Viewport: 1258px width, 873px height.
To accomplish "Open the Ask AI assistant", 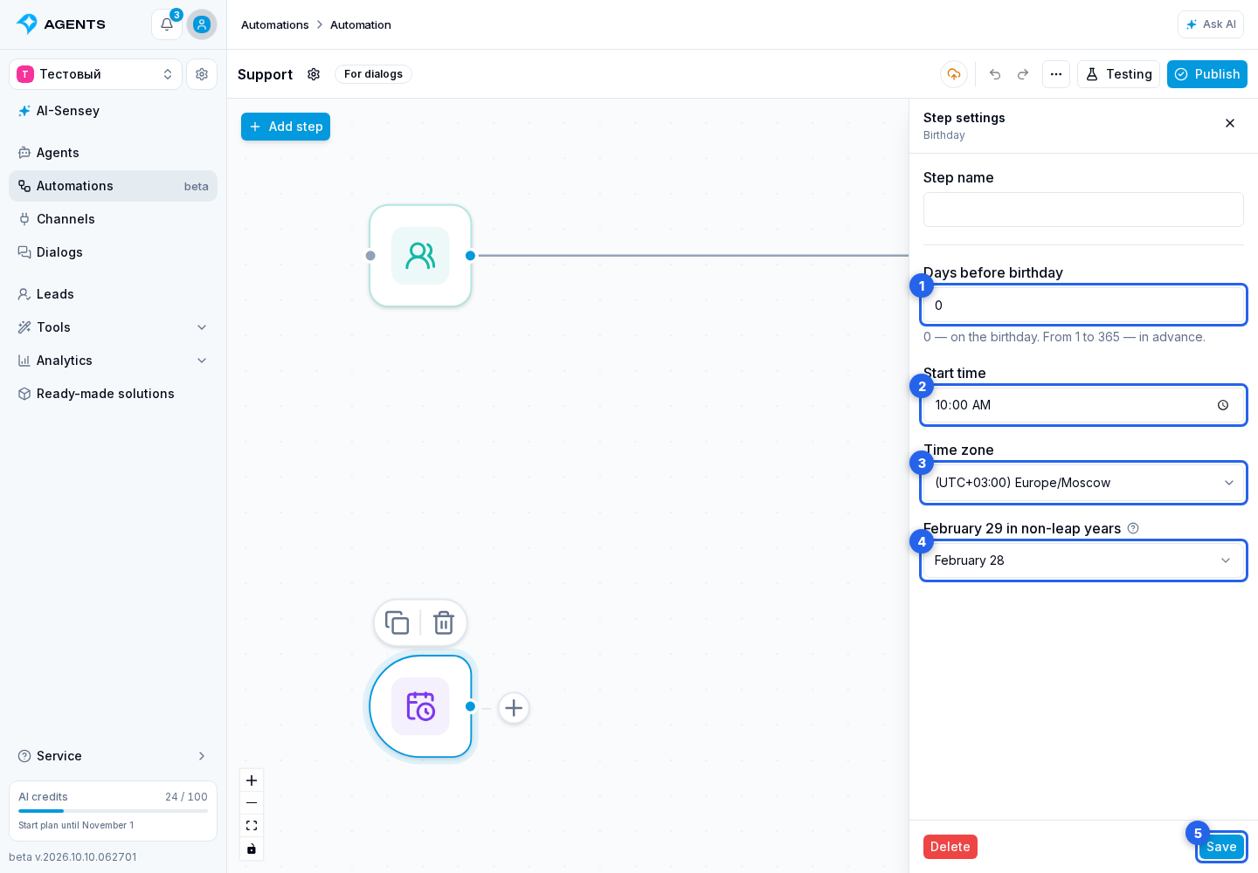I will click(1211, 24).
